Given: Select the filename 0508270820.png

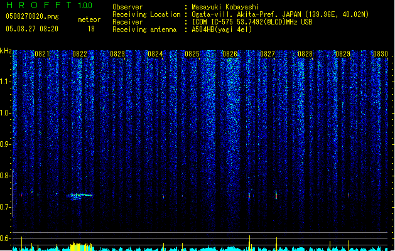Looking at the screenshot, I should click(32, 16).
